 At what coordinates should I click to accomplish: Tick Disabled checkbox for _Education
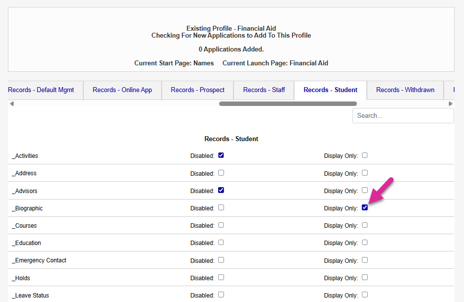coord(221,242)
